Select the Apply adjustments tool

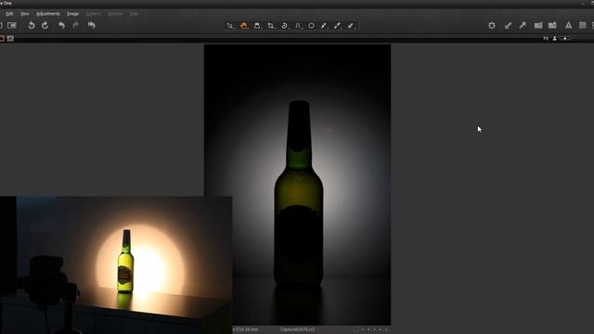(351, 26)
